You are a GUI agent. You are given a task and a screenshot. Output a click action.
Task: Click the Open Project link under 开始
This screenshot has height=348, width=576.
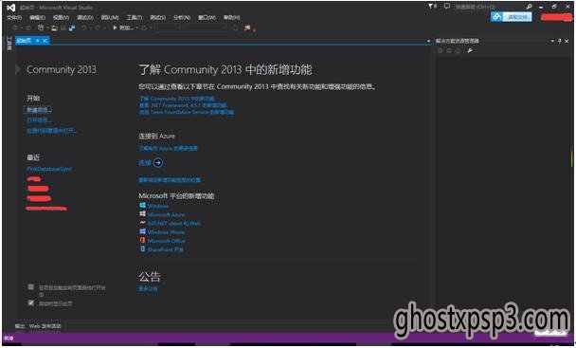(38, 119)
